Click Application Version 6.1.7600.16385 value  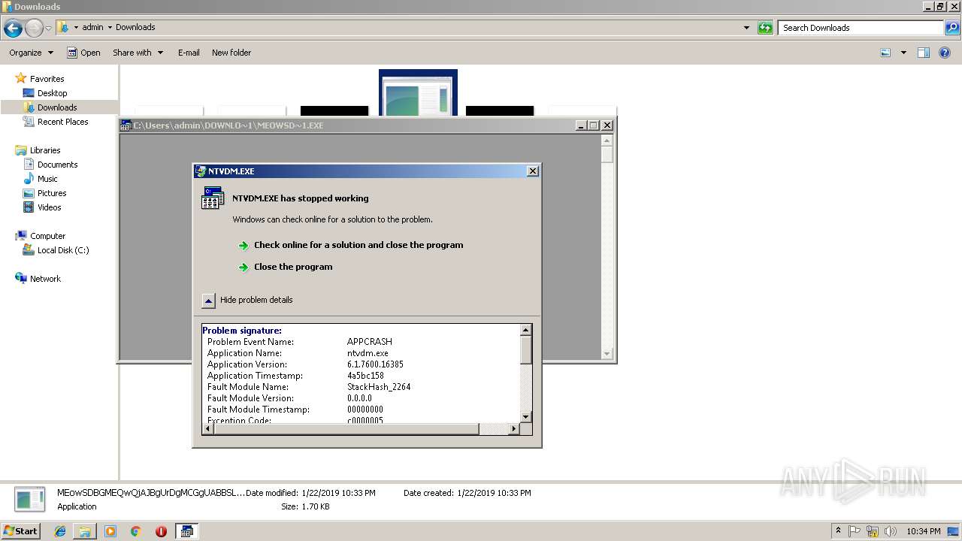coord(375,364)
